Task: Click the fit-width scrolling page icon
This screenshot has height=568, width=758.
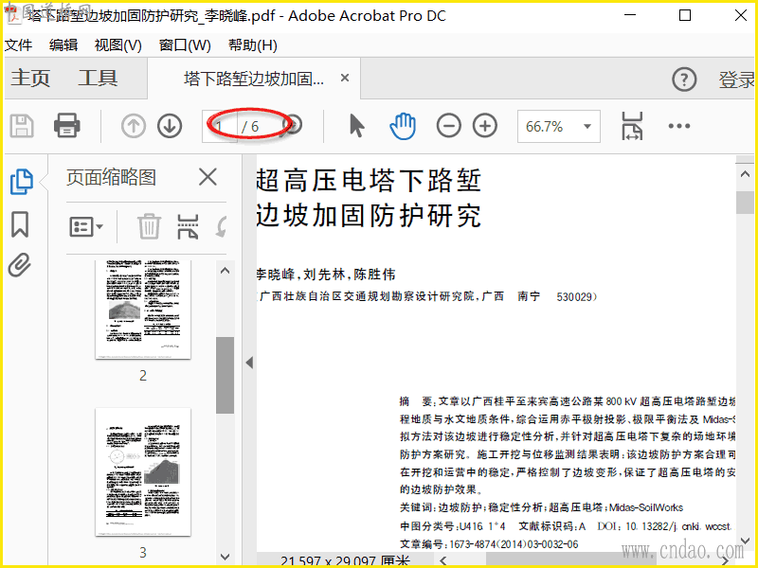Action: click(632, 126)
